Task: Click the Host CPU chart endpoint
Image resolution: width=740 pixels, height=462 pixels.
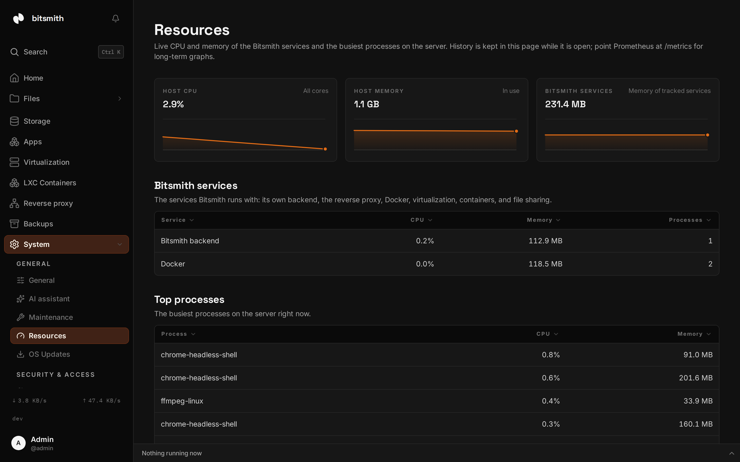Action: [x=325, y=149]
